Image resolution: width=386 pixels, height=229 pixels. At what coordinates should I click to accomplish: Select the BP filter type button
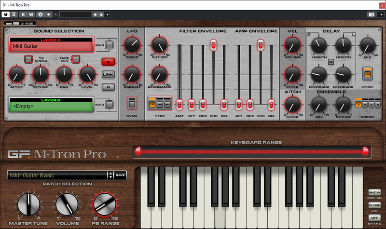[x=167, y=104]
